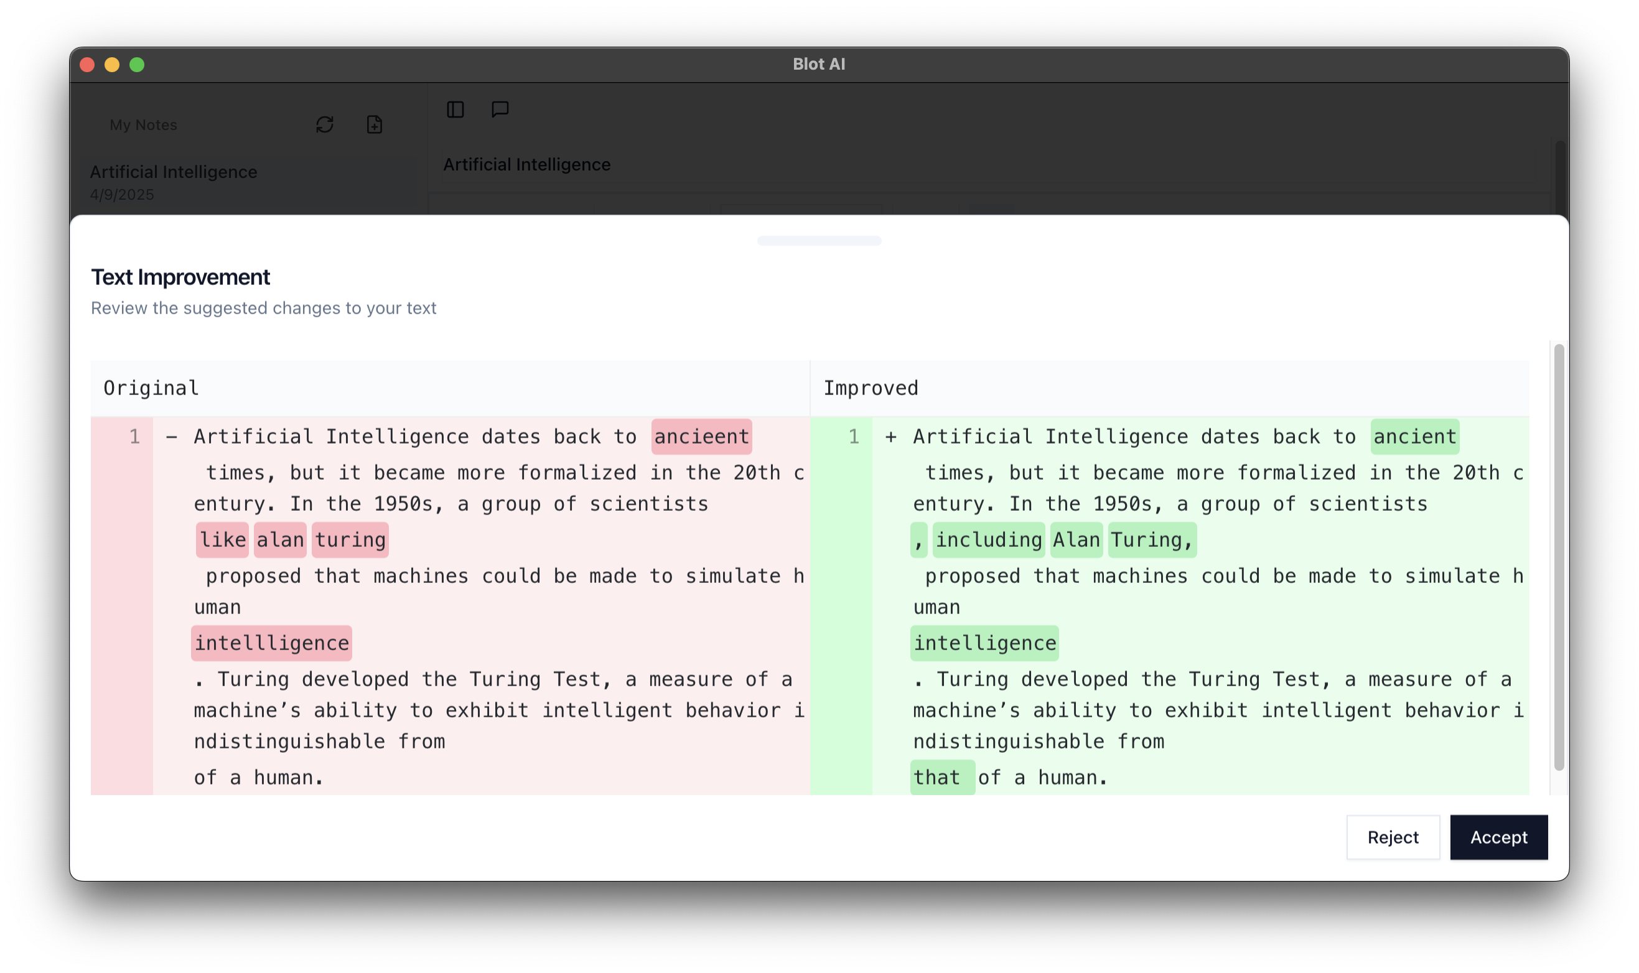The image size is (1639, 973).
Task: Accept the suggested text improvements
Action: point(1498,837)
